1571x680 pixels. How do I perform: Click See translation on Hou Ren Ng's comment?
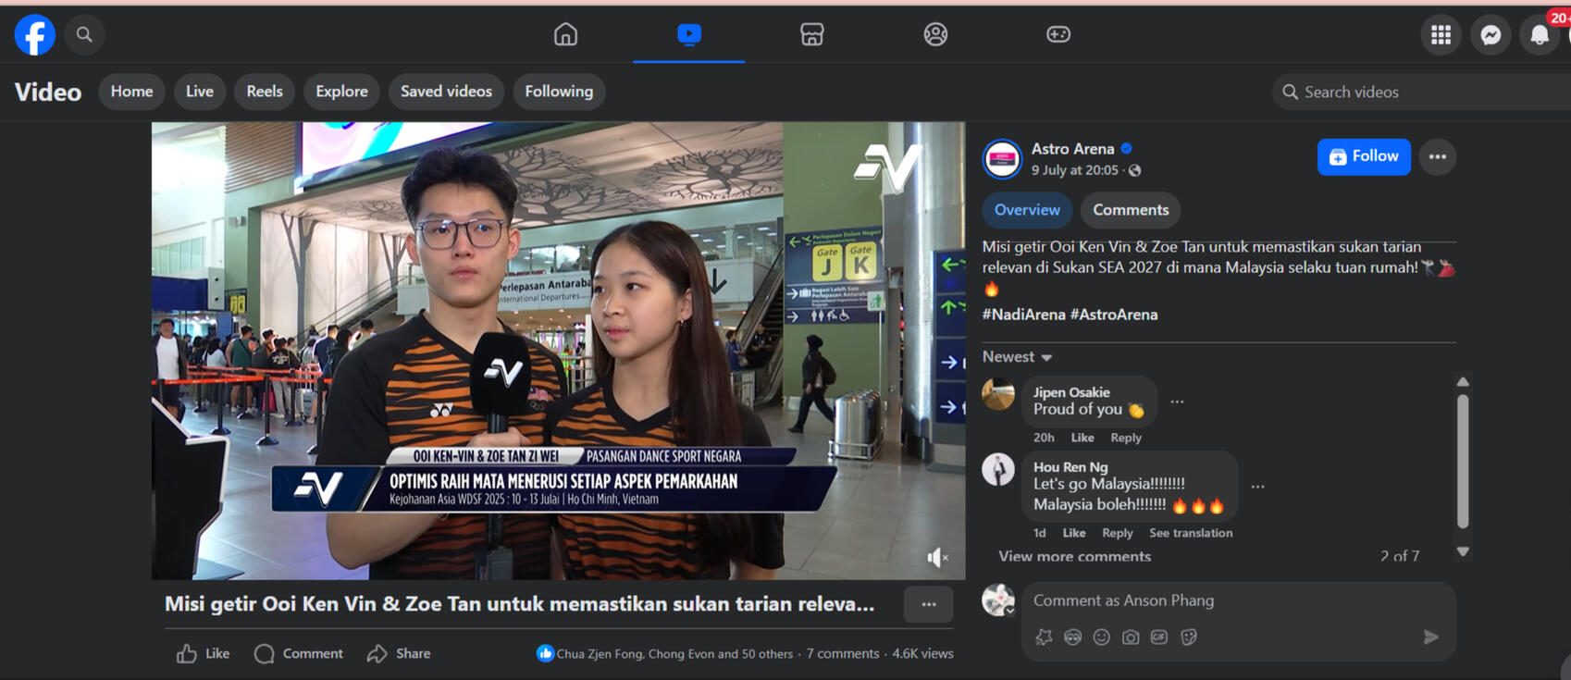pos(1190,533)
